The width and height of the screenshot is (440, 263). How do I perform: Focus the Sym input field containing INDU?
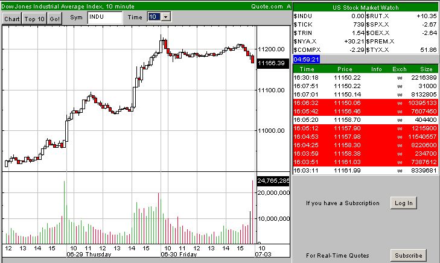click(x=105, y=17)
